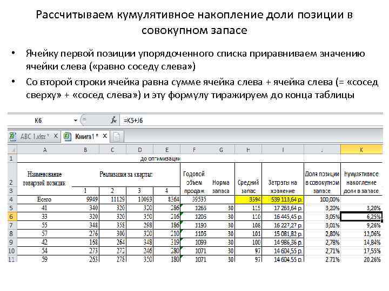
Task: Select highlighted row 6 header
Action: (x=12, y=217)
